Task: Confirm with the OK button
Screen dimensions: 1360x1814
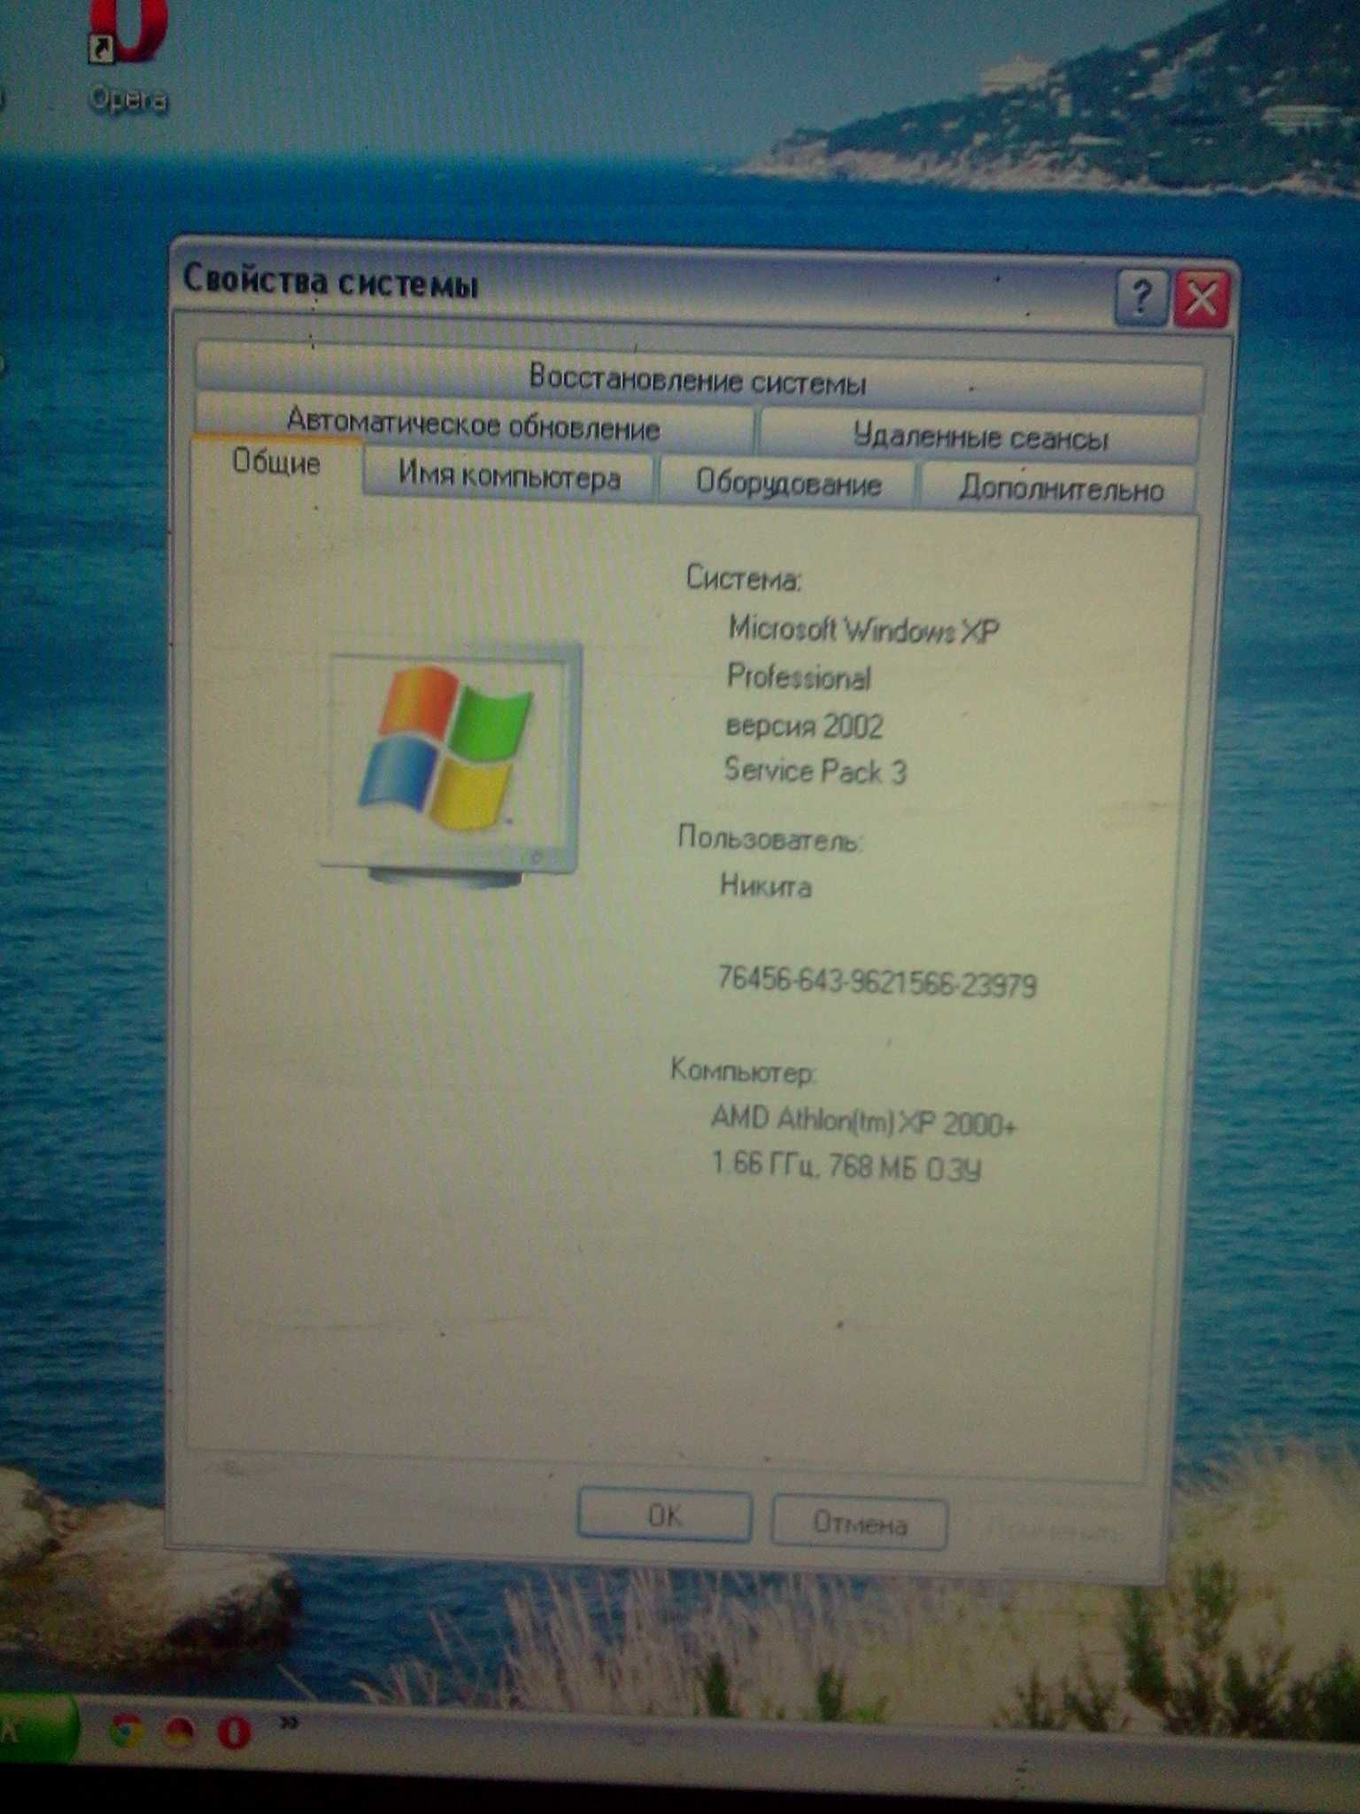Action: [x=664, y=1516]
